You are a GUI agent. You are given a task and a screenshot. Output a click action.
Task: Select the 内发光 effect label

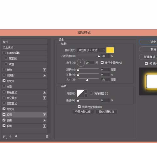click(11, 81)
